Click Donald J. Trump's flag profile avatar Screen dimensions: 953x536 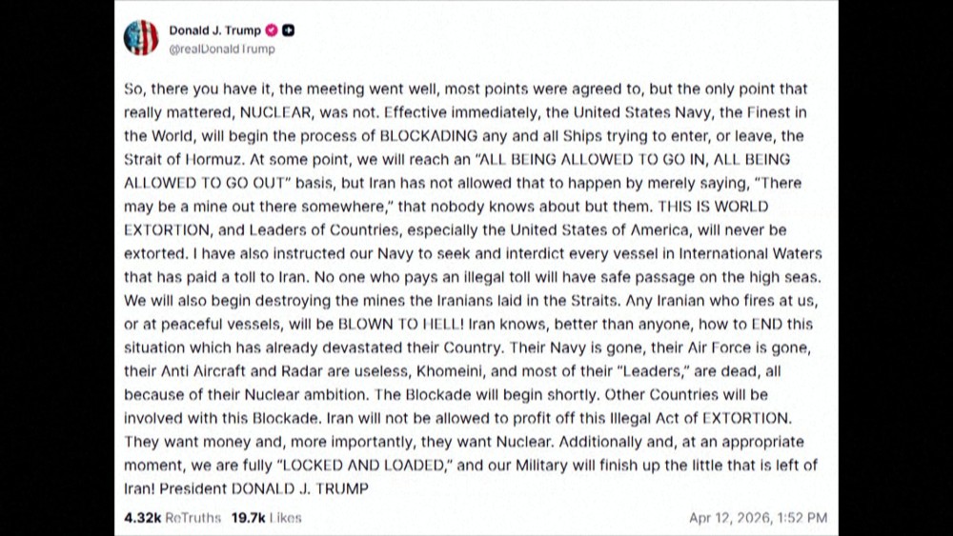[141, 38]
